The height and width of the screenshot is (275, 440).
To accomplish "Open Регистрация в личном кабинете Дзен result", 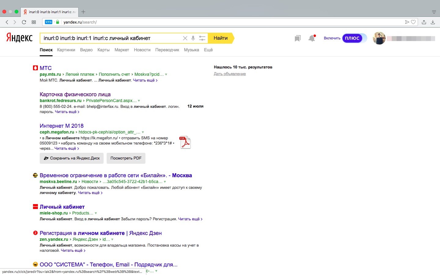I will tap(101, 233).
